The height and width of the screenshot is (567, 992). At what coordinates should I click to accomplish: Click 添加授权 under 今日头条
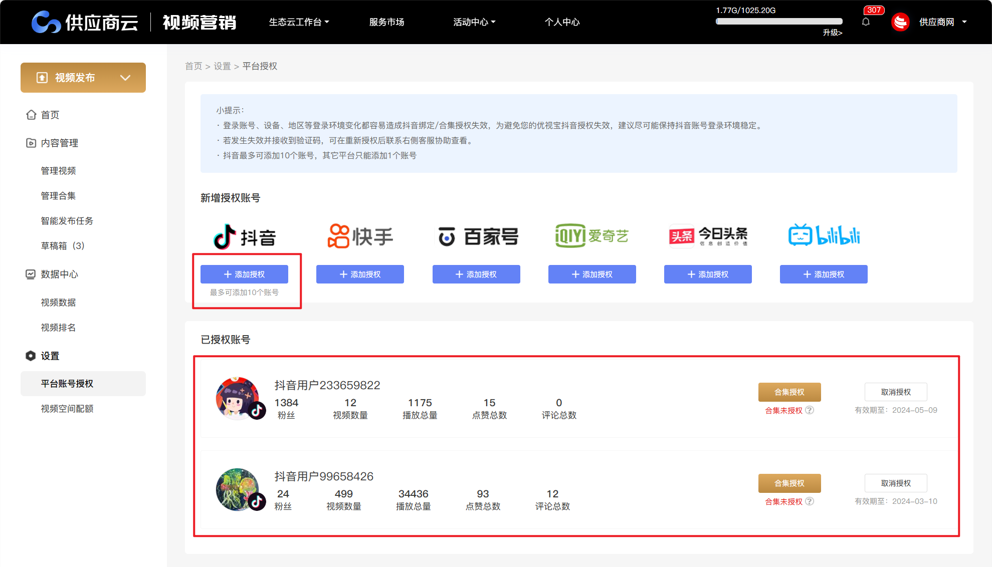pyautogui.click(x=708, y=274)
